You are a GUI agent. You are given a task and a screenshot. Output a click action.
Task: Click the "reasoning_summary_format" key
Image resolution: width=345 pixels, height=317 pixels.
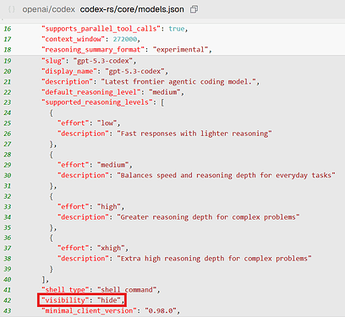pos(93,50)
